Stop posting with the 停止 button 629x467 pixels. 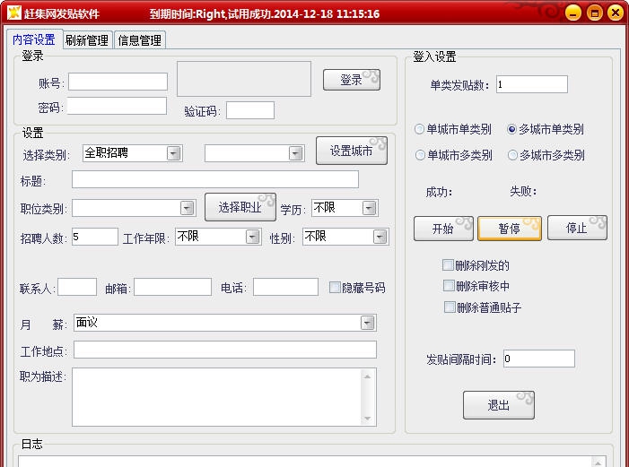[x=577, y=228]
